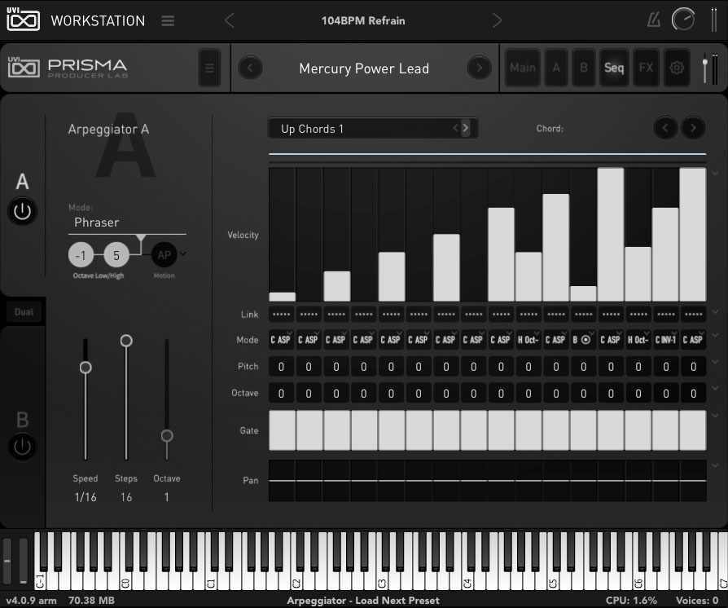728x608 pixels.
Task: Open the UVI Workstation hamburger menu
Action: point(168,21)
